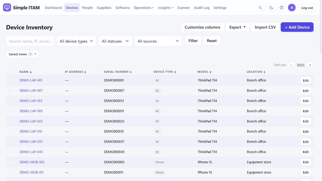Open DEMO-LAP-001 device link
Screen dimensions: 322x181
[x=31, y=80]
